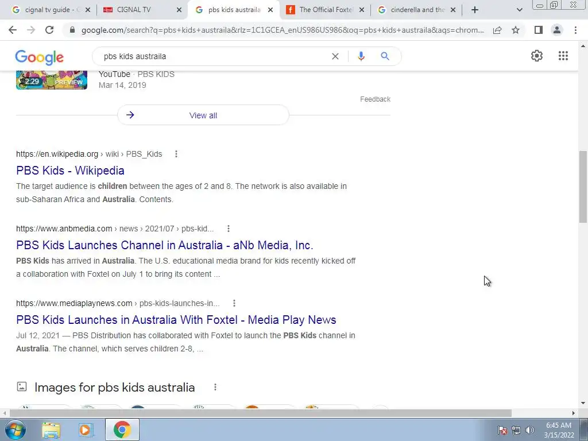Open the volume control in the system tray
588x441 pixels.
530,430
